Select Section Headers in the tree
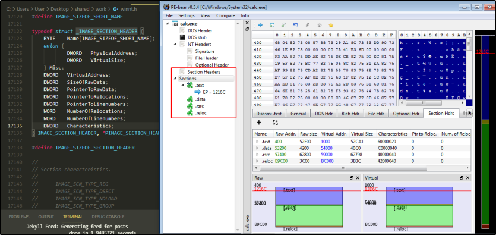Viewport: 496px width, 235px height. pyautogui.click(x=204, y=72)
